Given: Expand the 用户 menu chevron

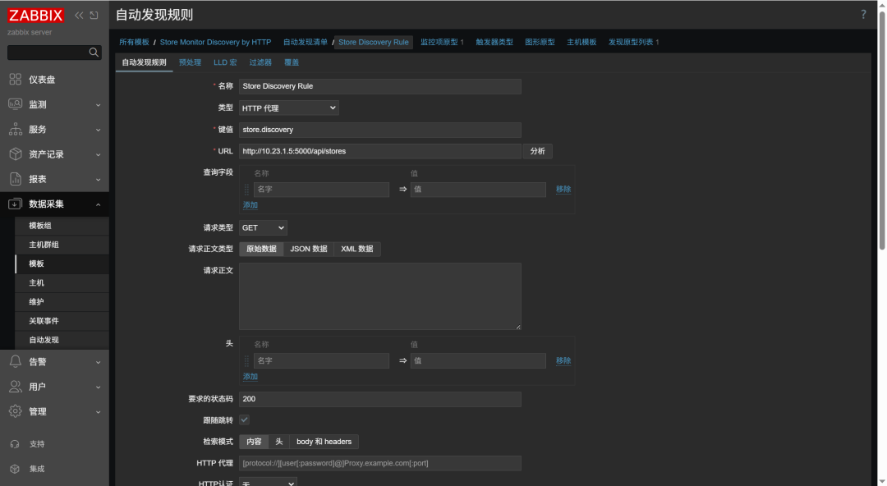Looking at the screenshot, I should click(x=99, y=387).
